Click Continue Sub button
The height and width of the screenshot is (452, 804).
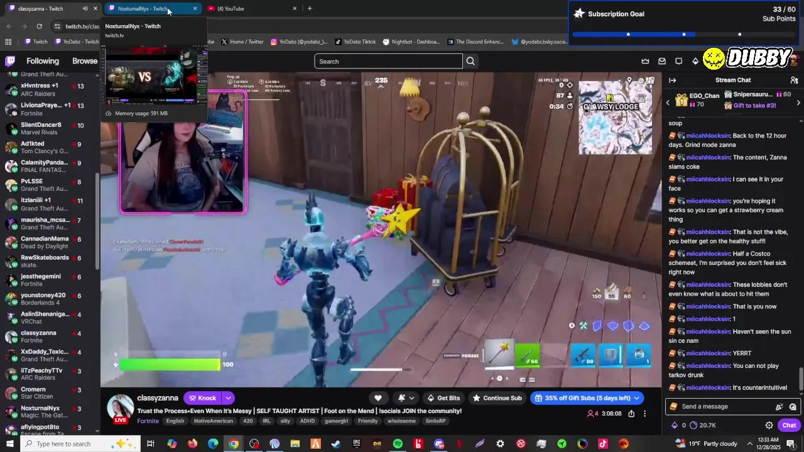[x=497, y=398]
